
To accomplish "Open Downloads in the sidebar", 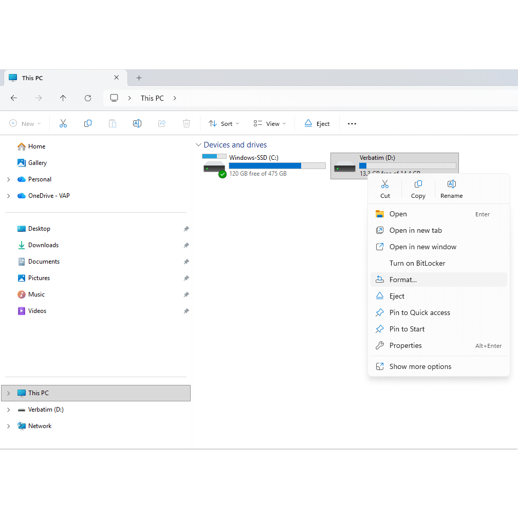I will tap(38, 245).
